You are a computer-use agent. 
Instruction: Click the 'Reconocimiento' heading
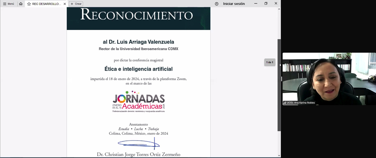coord(136,14)
